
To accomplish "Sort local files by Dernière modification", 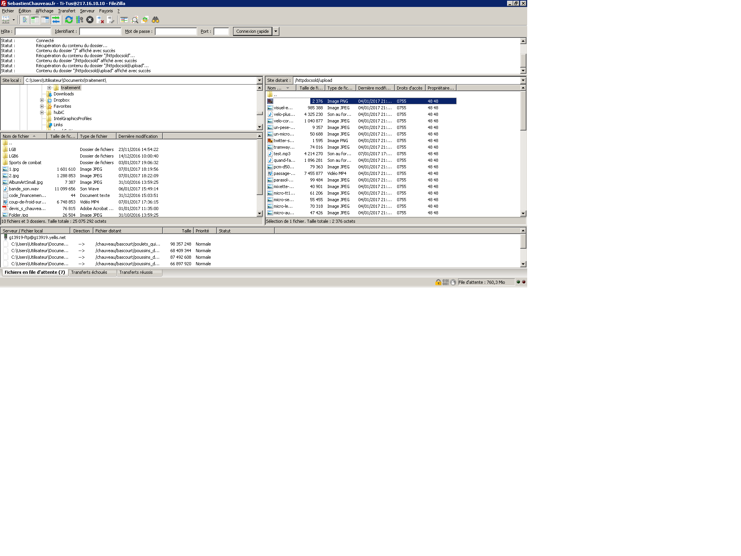I will click(x=138, y=136).
